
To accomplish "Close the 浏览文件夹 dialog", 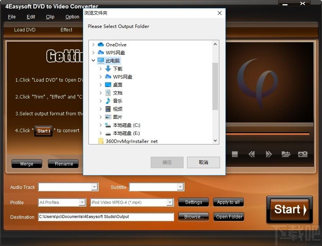I will pos(220,13).
